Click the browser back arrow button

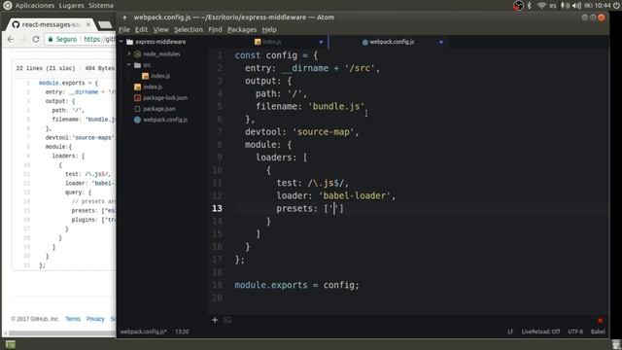pos(11,39)
